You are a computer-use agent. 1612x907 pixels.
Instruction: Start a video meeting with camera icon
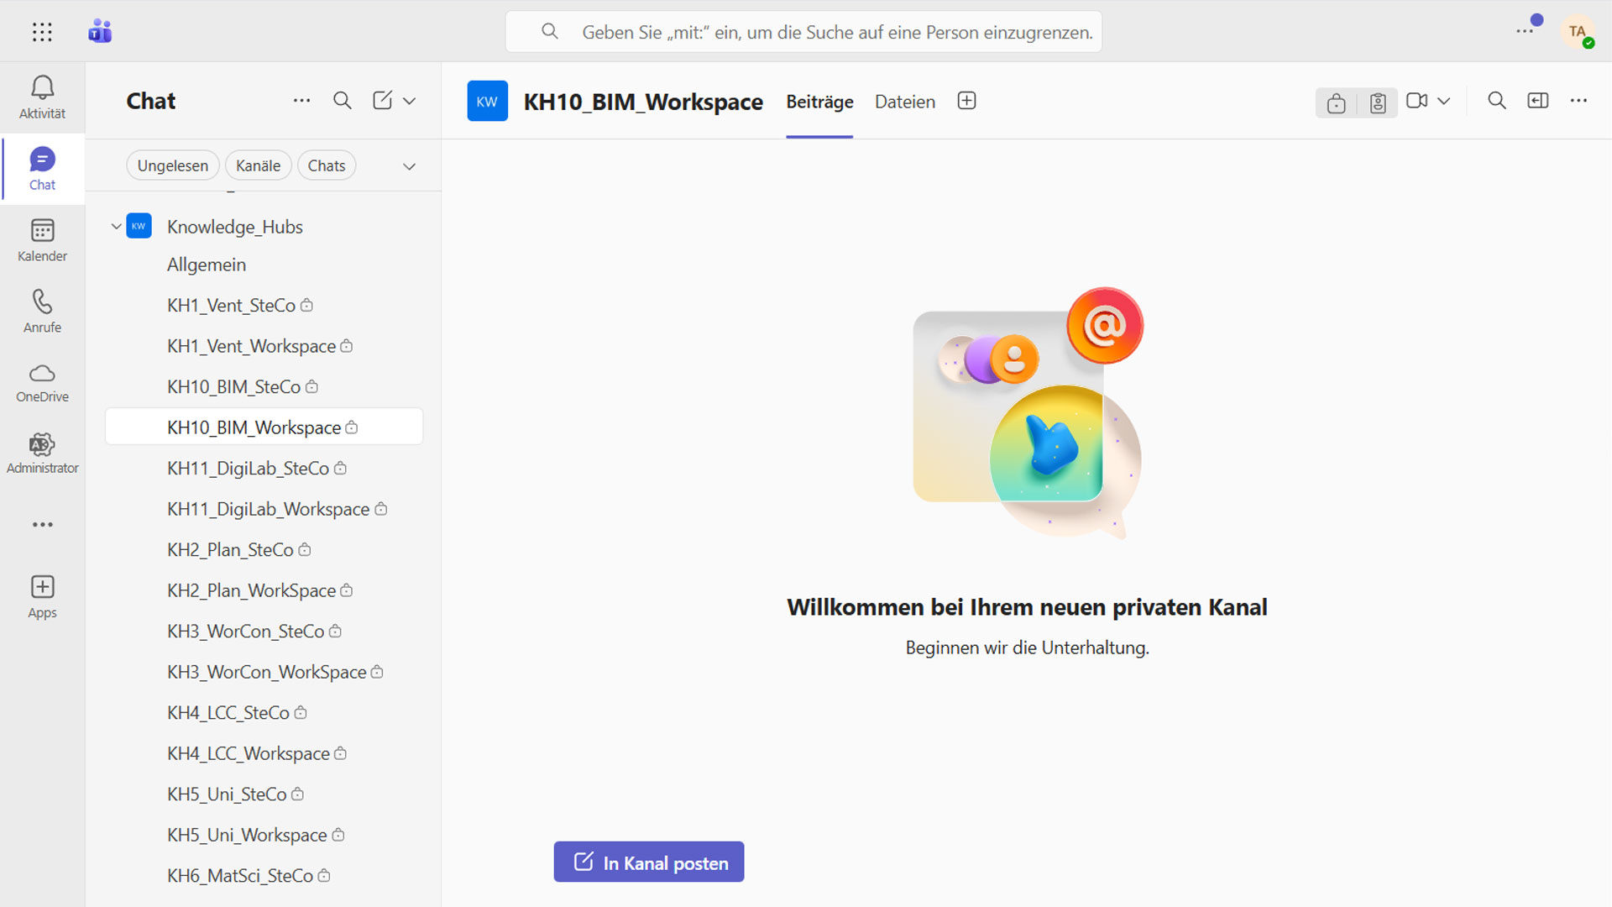click(1416, 101)
